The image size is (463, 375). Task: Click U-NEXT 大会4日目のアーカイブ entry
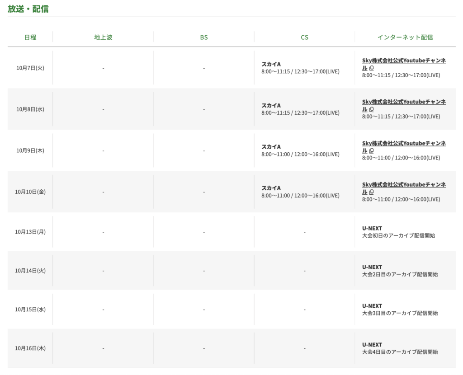pyautogui.click(x=400, y=348)
